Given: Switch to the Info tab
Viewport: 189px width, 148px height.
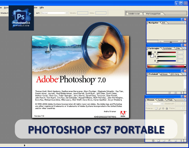Looking at the screenshot, I should [164, 23].
